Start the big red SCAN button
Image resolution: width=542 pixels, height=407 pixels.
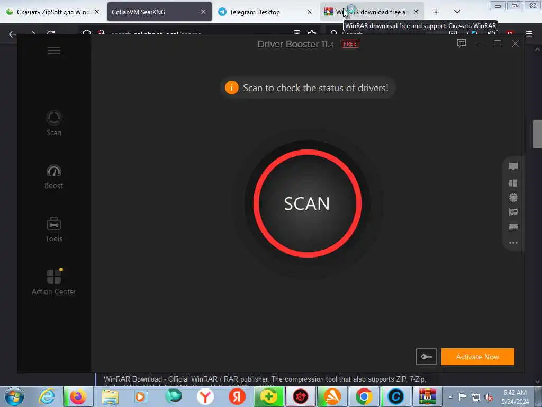tap(308, 203)
